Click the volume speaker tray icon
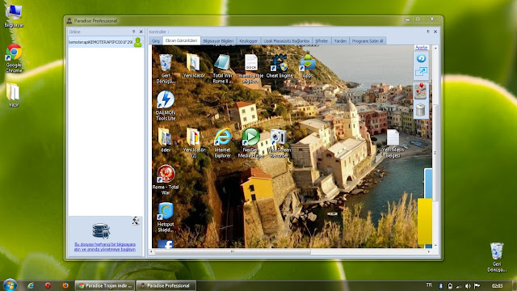 (468, 285)
